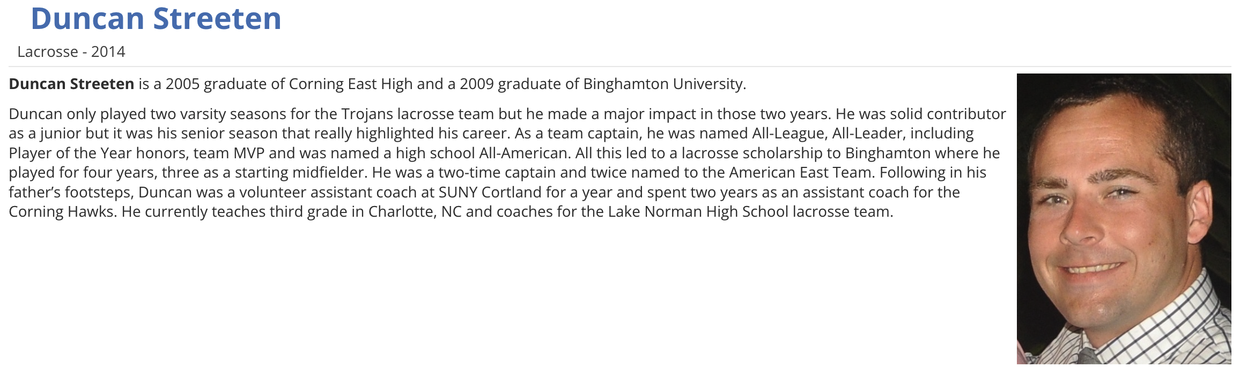1240x382 pixels.
Task: Click the divider line under the subtitle
Action: coord(619,67)
